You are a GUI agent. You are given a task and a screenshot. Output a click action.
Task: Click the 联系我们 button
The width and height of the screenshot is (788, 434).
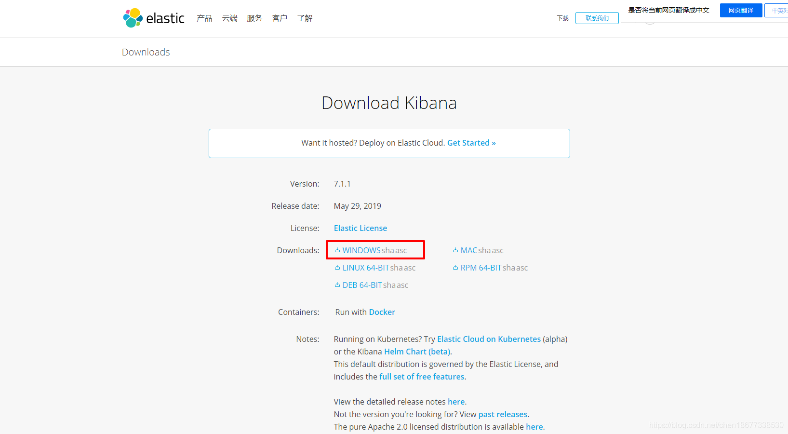(597, 18)
